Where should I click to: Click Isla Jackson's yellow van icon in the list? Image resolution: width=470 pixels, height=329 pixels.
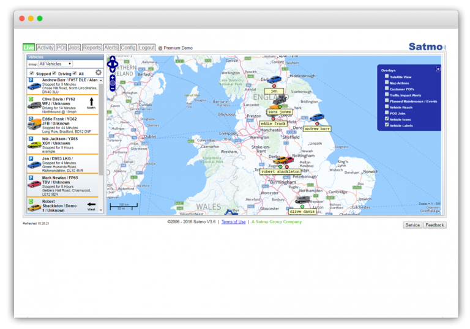click(x=34, y=145)
